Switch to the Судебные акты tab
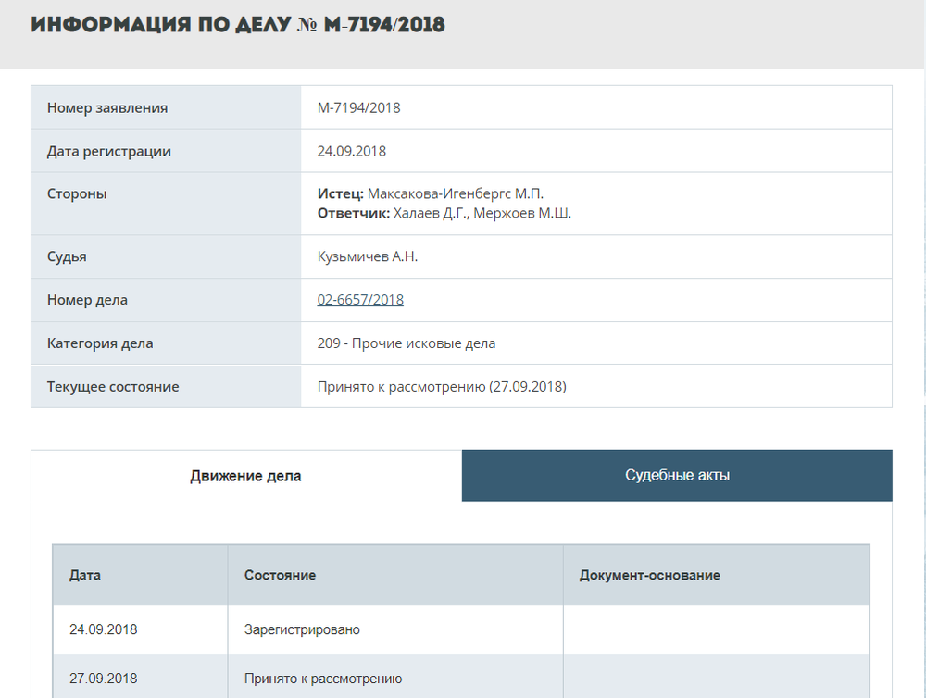Screen dimensions: 926x698 pos(677,476)
